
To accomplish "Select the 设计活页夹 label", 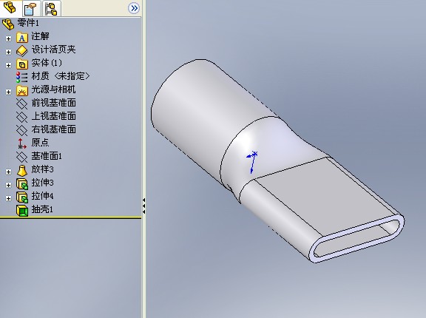I will pos(53,50).
